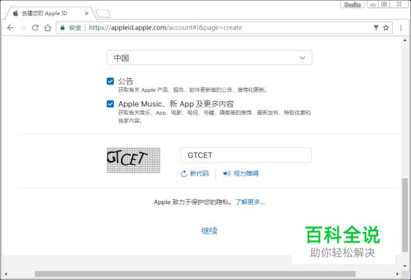The height and width of the screenshot is (280, 411).
Task: Open the Chrome three-dot menu
Action: 401,28
